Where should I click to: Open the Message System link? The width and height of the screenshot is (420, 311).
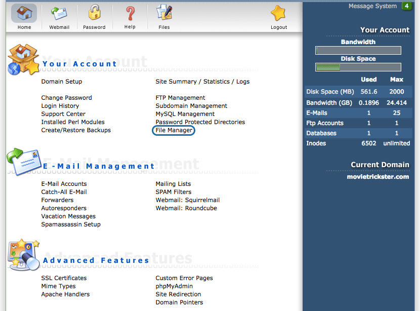click(x=372, y=6)
